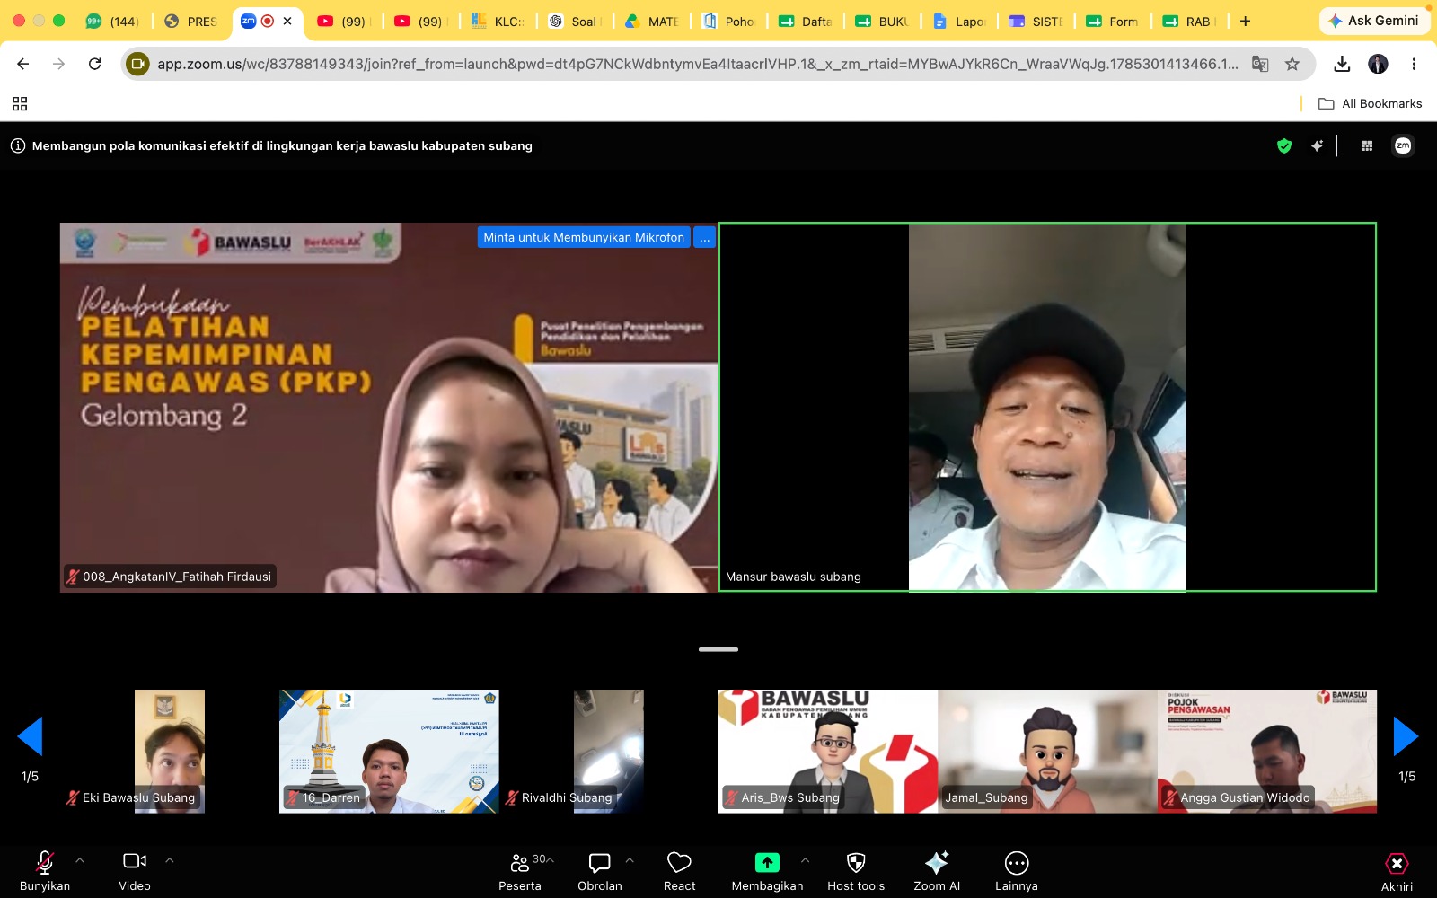Unmute microphone with Bunyikan
1437x898 pixels.
[45, 871]
